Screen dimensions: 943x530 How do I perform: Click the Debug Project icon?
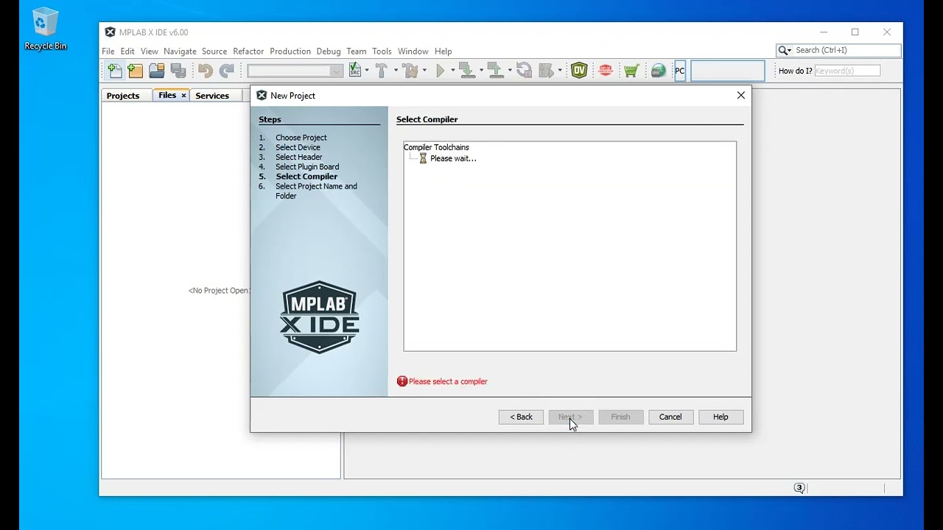[x=546, y=71]
